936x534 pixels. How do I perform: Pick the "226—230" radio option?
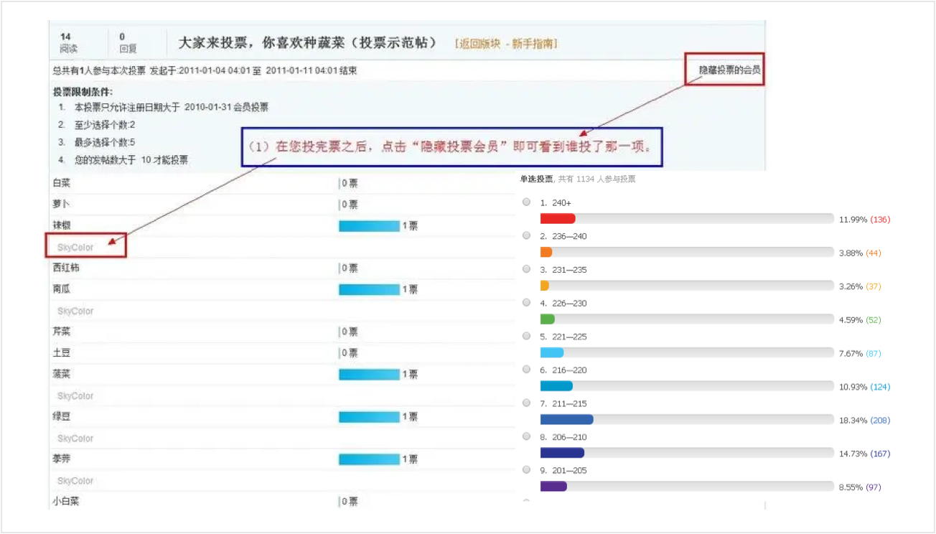pos(527,303)
